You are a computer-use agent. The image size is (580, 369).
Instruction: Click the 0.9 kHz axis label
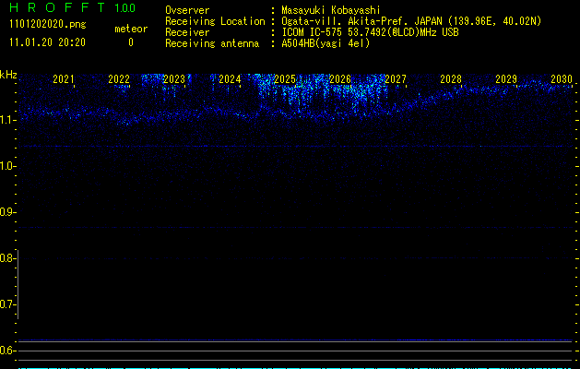coord(6,212)
